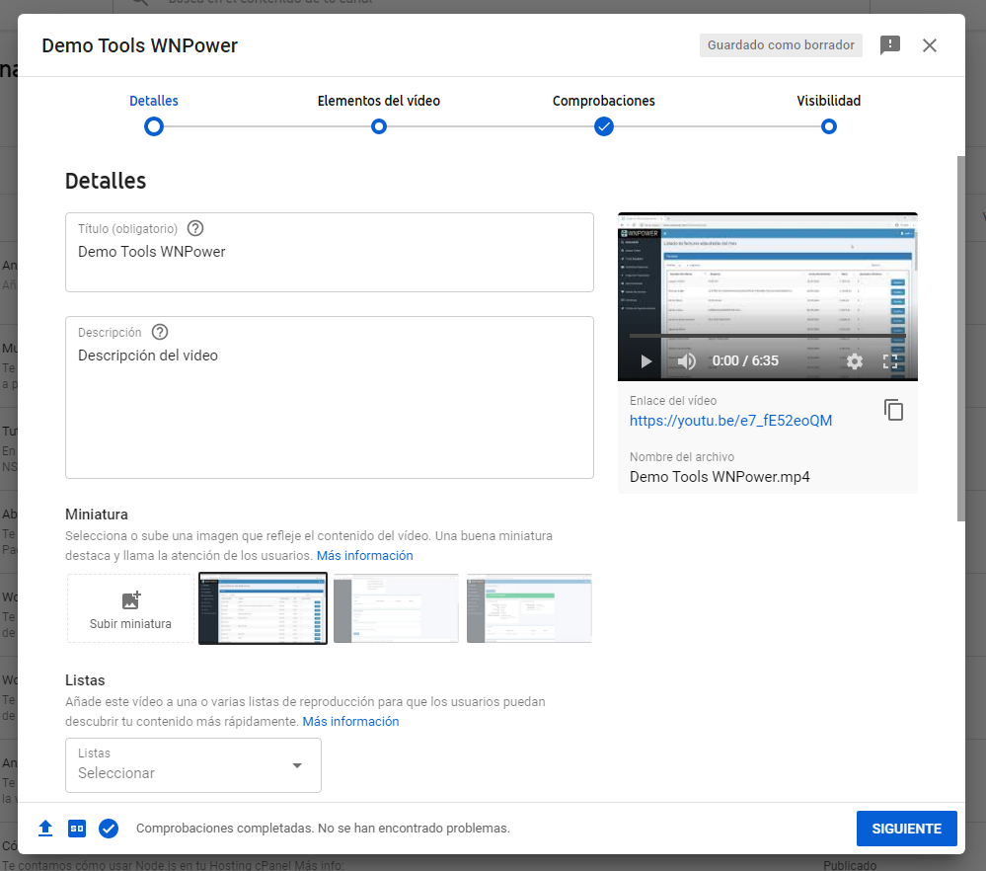Click the Comprobaciones checkmark circle
This screenshot has height=871, width=986.
[604, 126]
